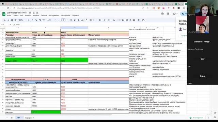The image size is (218, 122).
Task: Open the all sheets list icon
Action: (12, 118)
